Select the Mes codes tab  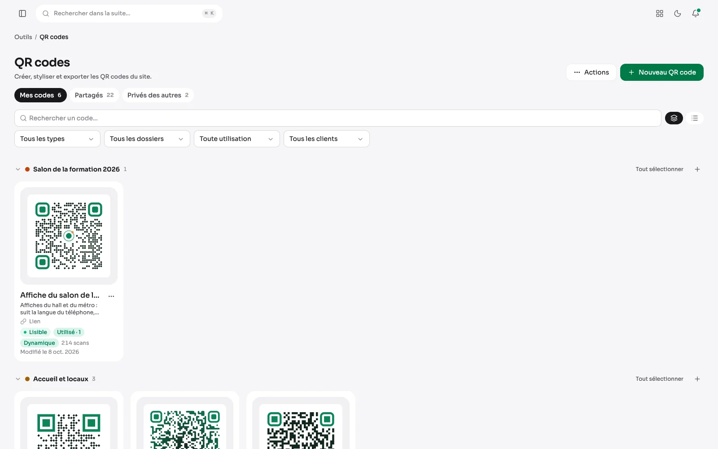point(40,95)
